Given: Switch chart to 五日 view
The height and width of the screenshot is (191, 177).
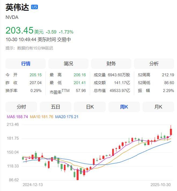Looking at the screenshot, I should click(x=56, y=107).
